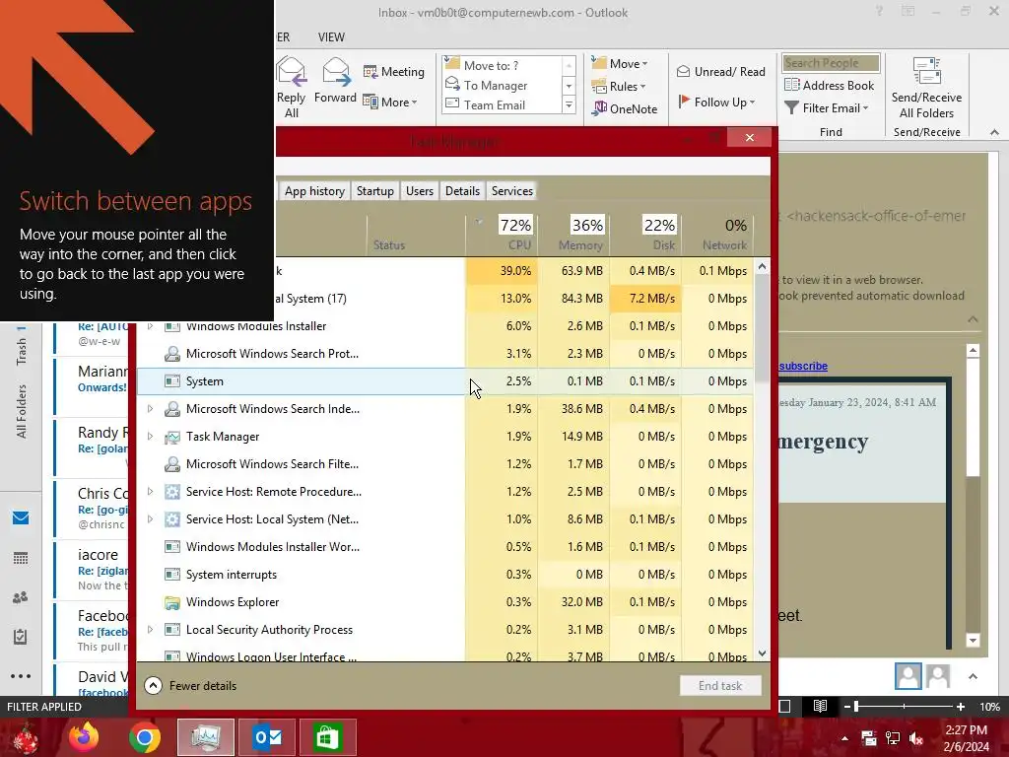Click the muted volume tray icon
1009x757 pixels.
916,738
